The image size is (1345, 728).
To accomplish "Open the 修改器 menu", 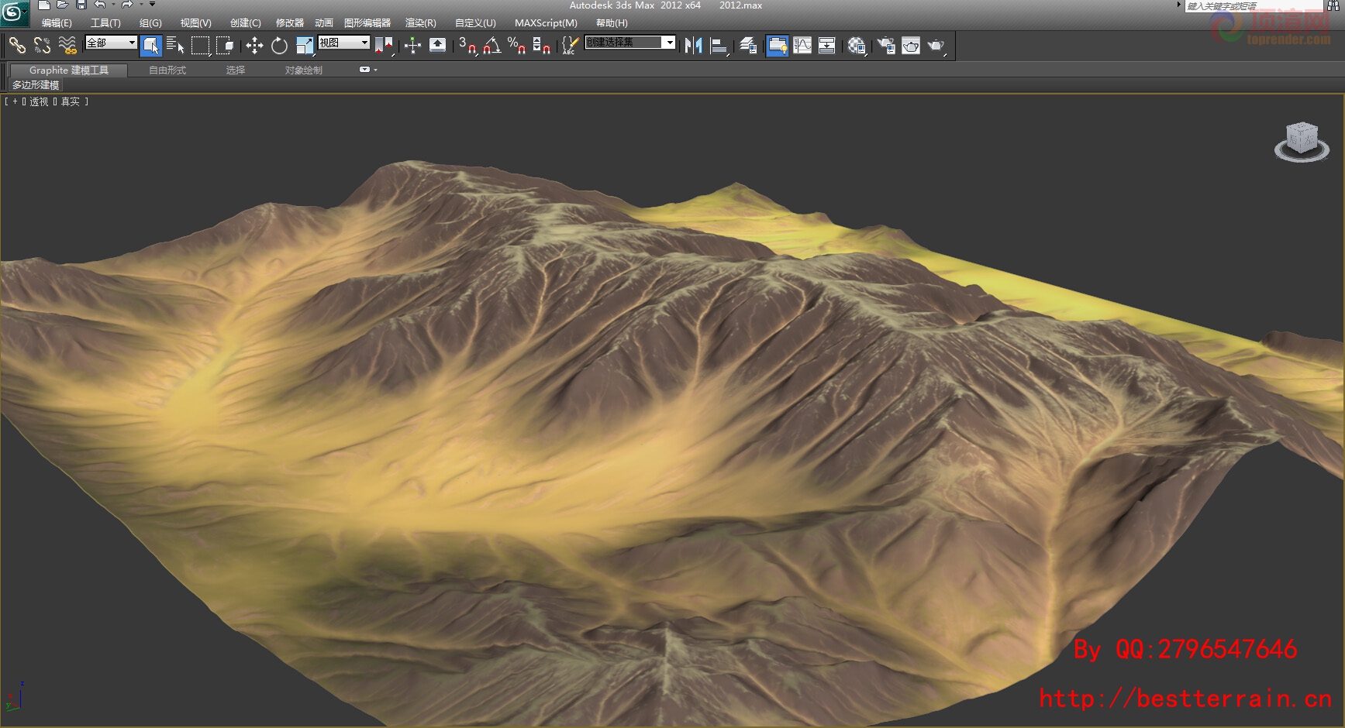I will (x=290, y=23).
